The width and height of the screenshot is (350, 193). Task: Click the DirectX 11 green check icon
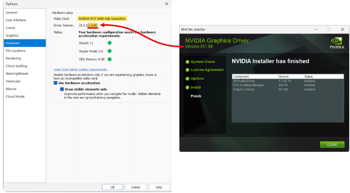pyautogui.click(x=109, y=43)
